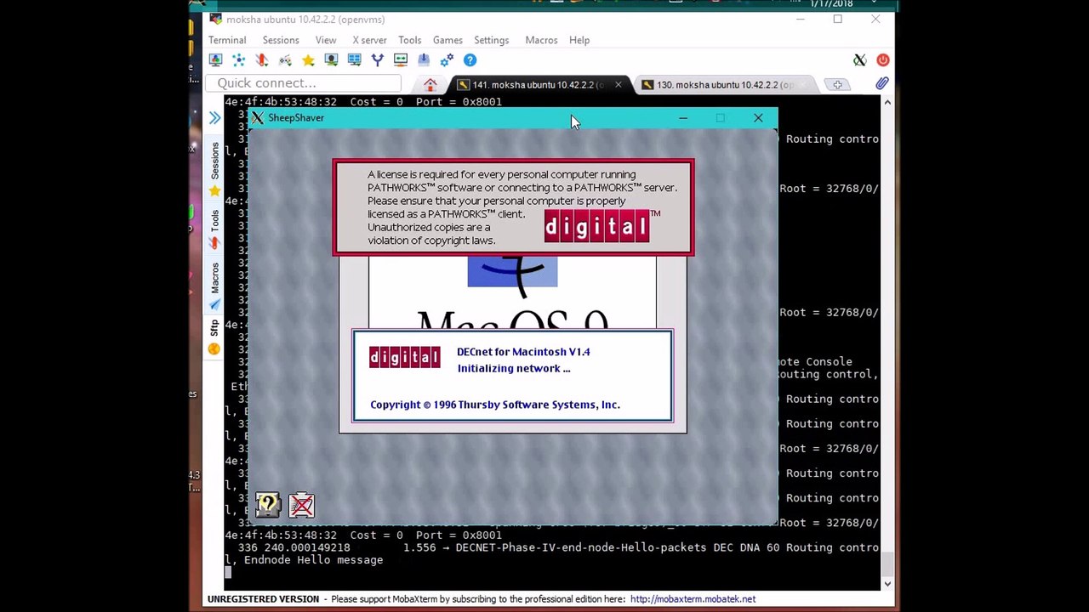Maximize the SheepShaver window
The image size is (1089, 612).
(720, 118)
